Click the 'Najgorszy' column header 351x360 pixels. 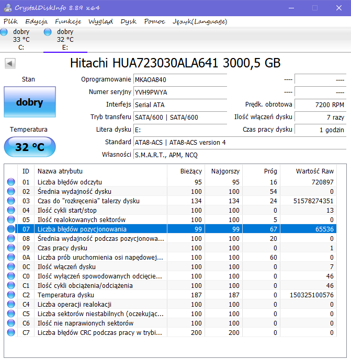pos(224,171)
